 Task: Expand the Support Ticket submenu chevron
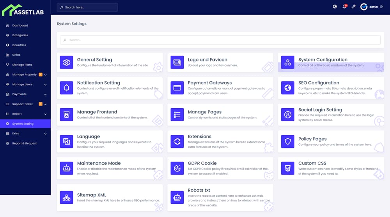pyautogui.click(x=45, y=104)
